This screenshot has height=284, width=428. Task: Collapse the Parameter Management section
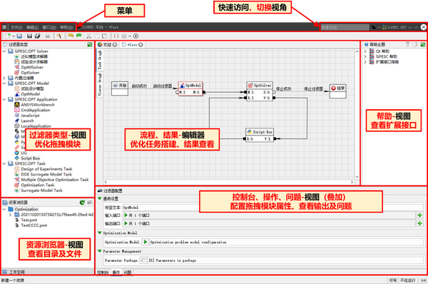click(x=100, y=251)
